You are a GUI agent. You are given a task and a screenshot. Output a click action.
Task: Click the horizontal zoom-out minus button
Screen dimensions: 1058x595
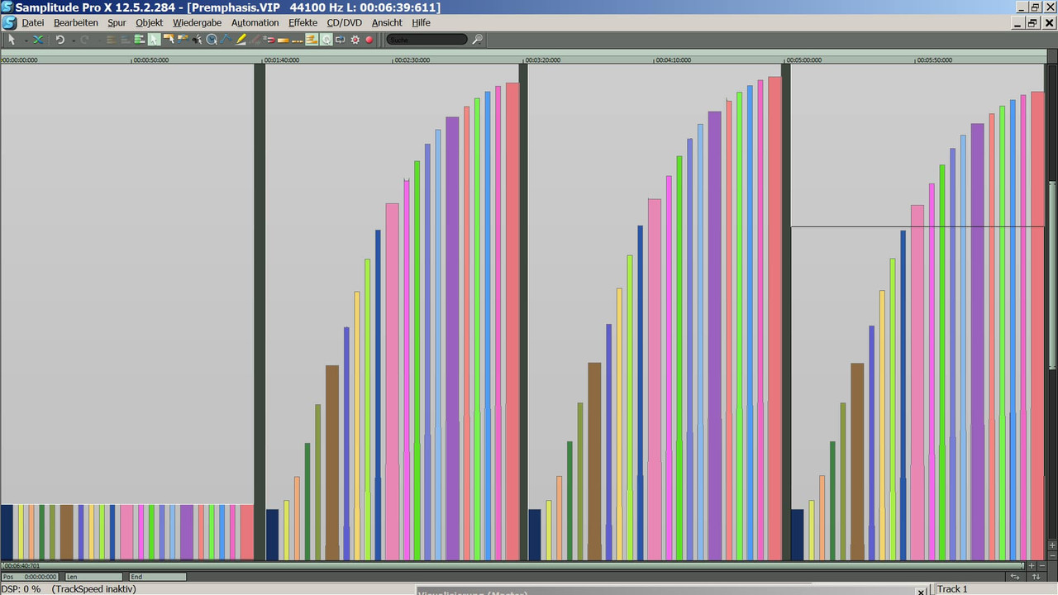coord(1042,566)
